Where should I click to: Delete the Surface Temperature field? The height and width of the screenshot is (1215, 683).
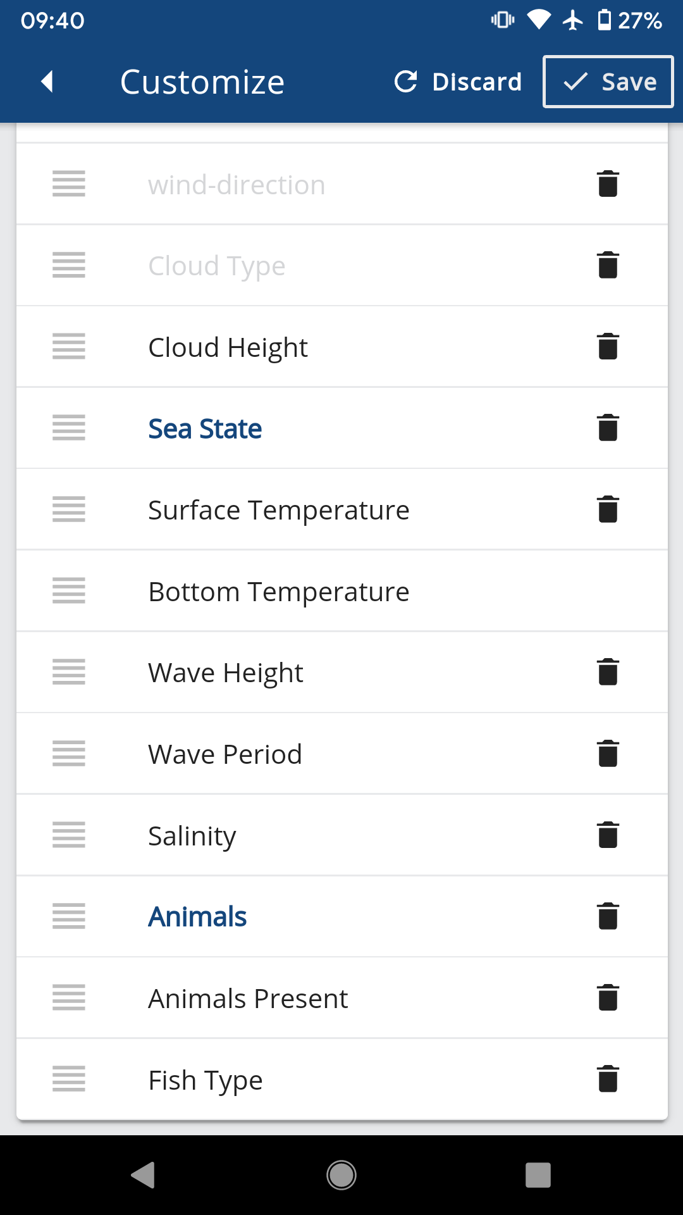[608, 509]
